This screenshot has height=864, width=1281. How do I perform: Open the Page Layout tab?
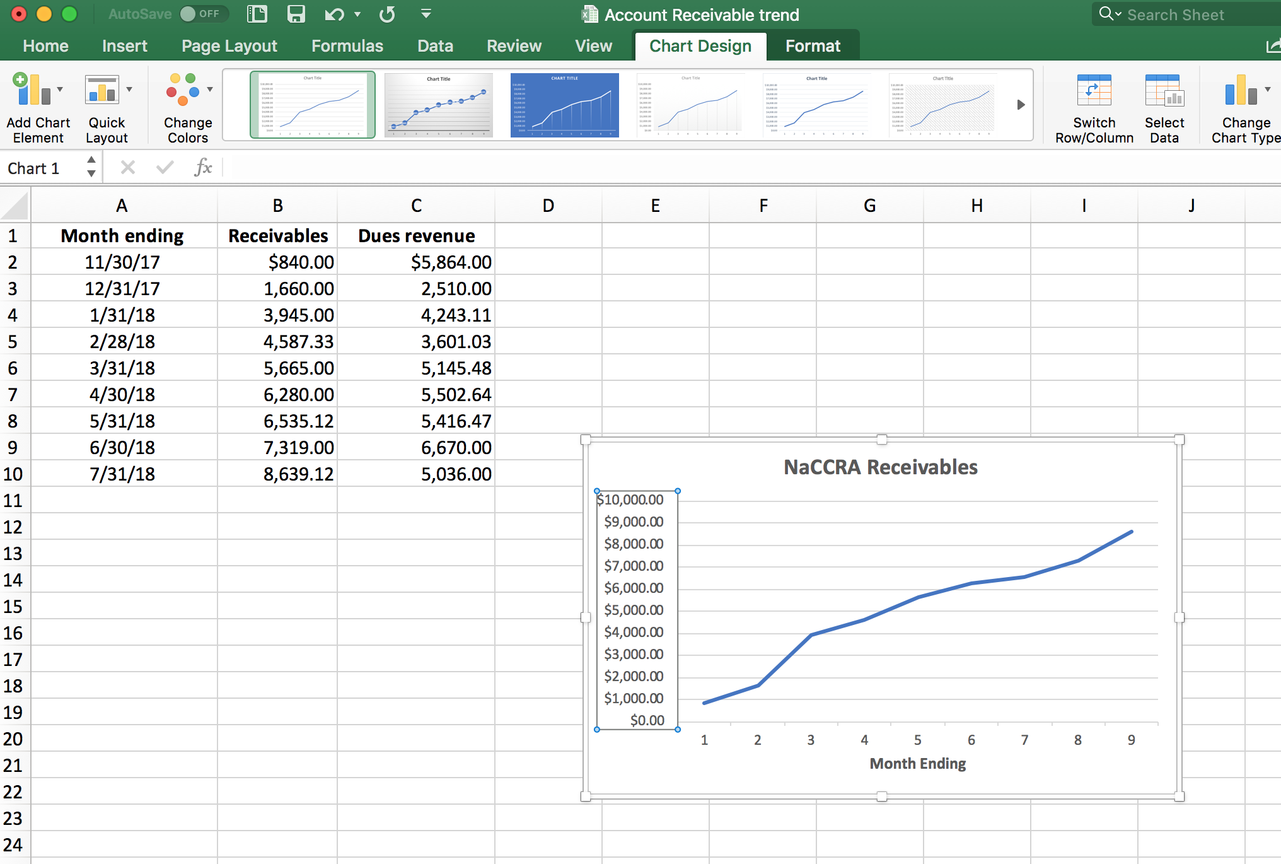click(x=229, y=46)
